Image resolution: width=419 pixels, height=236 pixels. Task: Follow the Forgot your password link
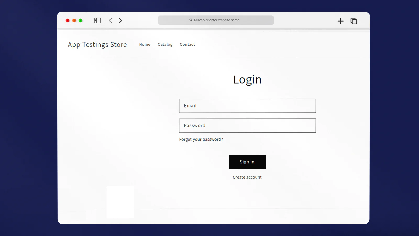(201, 139)
